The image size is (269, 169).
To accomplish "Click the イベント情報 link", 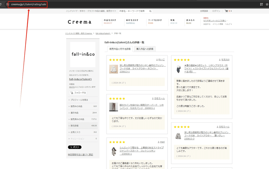I will coord(218,24).
